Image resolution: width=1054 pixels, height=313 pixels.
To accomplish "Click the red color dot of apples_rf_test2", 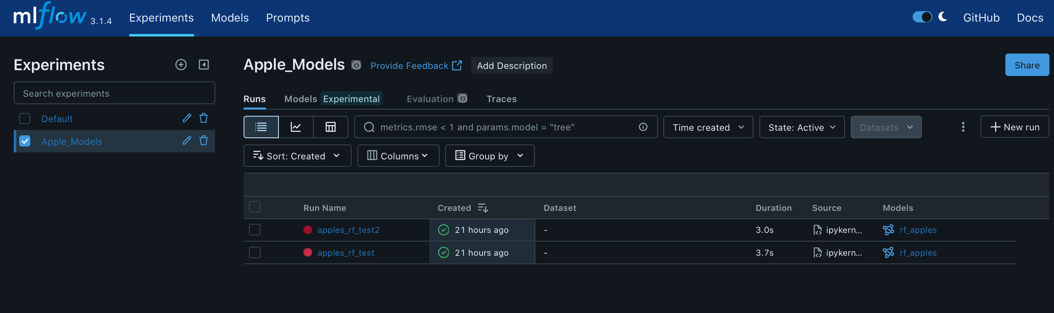I will click(308, 230).
